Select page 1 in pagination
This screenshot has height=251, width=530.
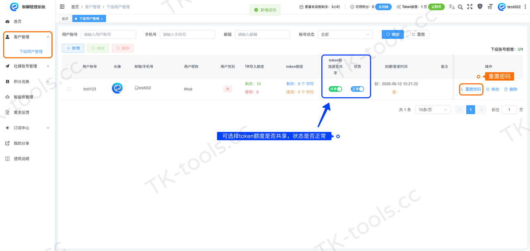[470, 110]
